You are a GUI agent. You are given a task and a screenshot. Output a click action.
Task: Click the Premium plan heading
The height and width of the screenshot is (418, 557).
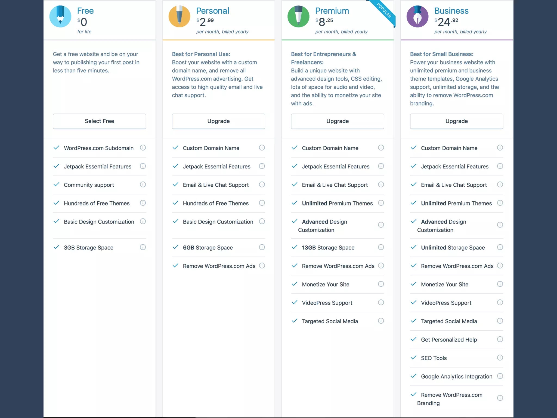[332, 11]
